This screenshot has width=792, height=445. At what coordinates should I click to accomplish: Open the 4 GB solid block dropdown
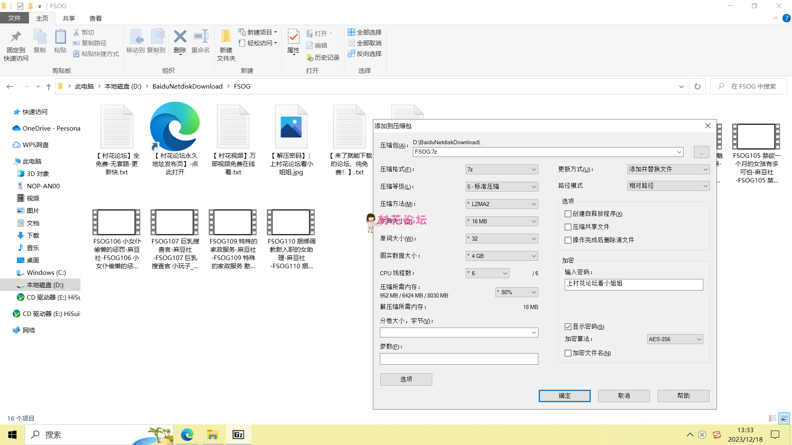pyautogui.click(x=502, y=256)
